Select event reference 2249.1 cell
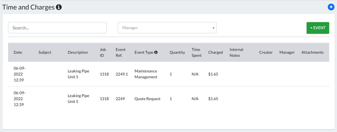The height and width of the screenshot is (132, 337). (x=122, y=74)
